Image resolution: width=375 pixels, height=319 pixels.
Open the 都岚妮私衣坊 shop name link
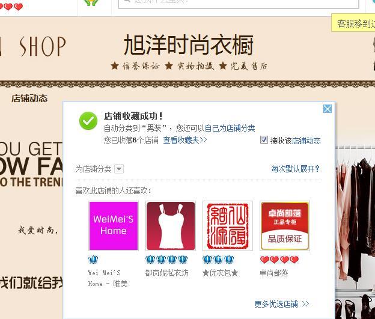[166, 273]
